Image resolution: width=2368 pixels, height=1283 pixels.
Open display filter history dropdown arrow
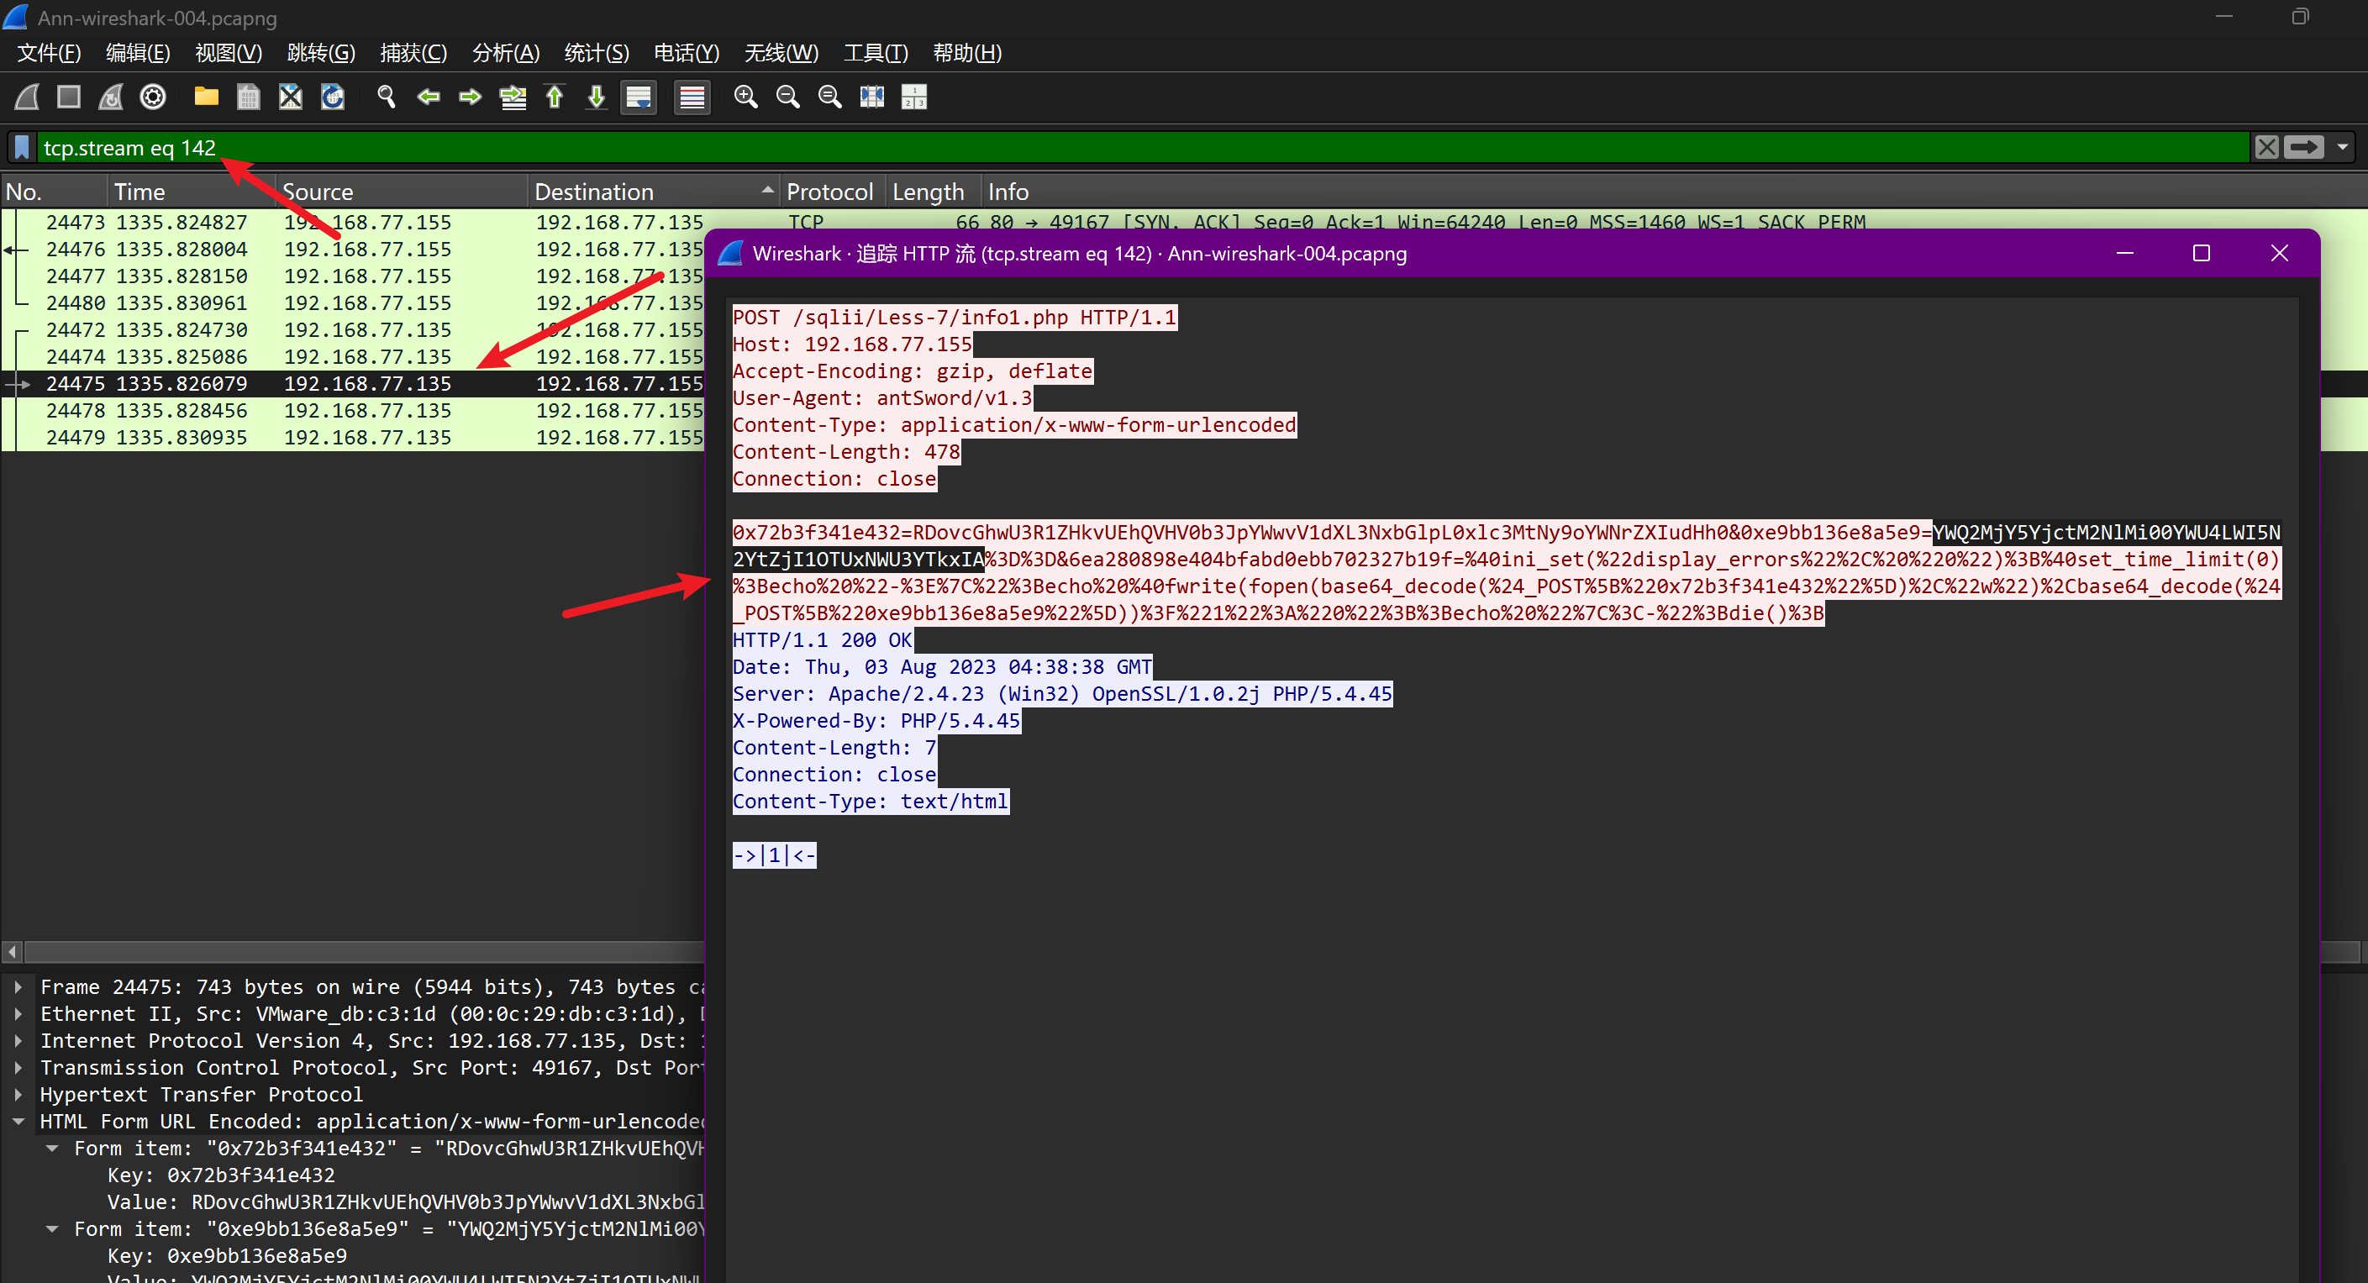(x=2343, y=147)
